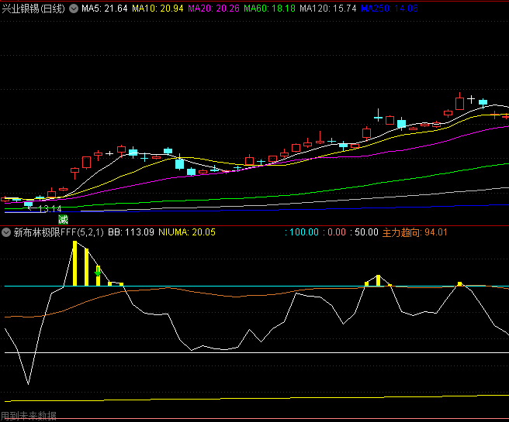Click the 13.14 low price label
Screen dimensions: 509x422
coord(50,209)
